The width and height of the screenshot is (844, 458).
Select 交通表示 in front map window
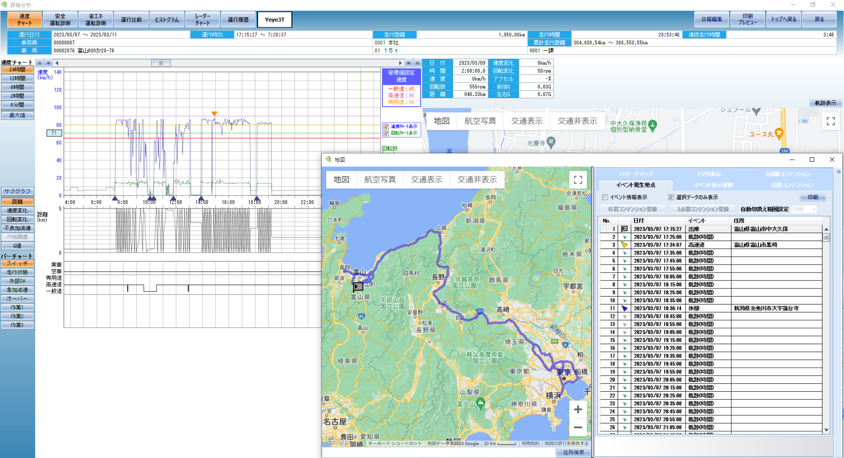click(426, 180)
